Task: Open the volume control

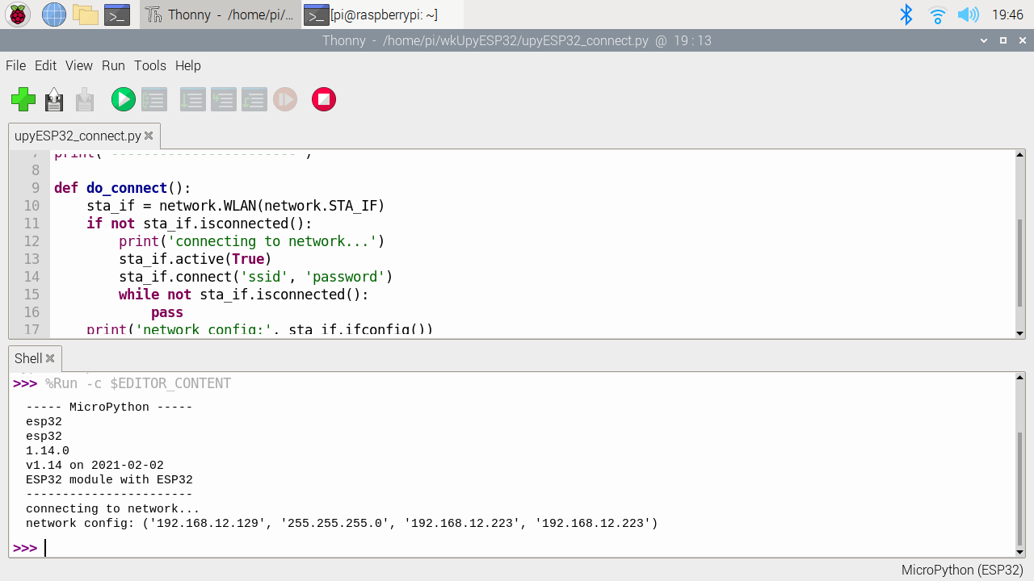Action: [969, 14]
